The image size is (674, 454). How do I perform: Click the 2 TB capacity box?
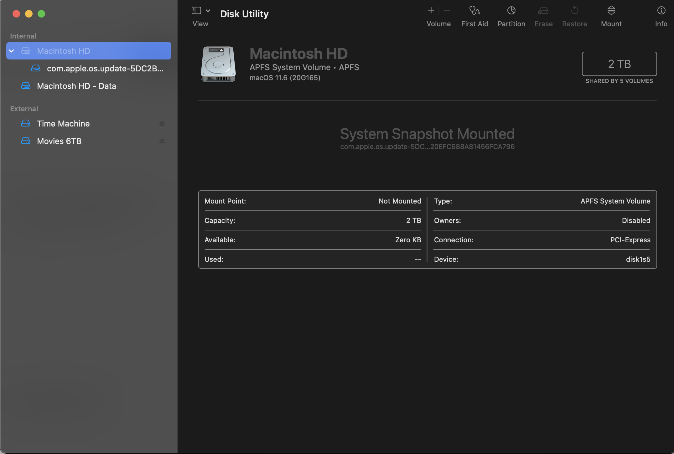coord(619,64)
